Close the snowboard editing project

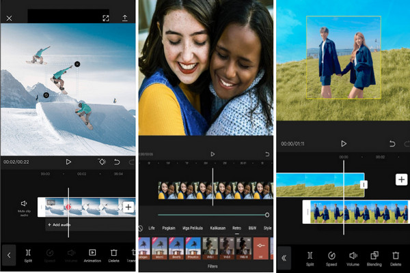[9, 18]
